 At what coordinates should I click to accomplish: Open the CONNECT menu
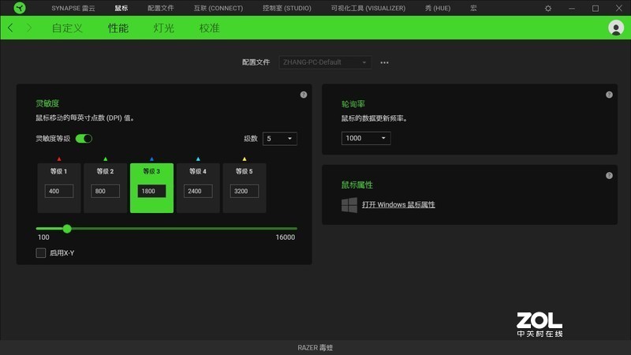pos(218,8)
